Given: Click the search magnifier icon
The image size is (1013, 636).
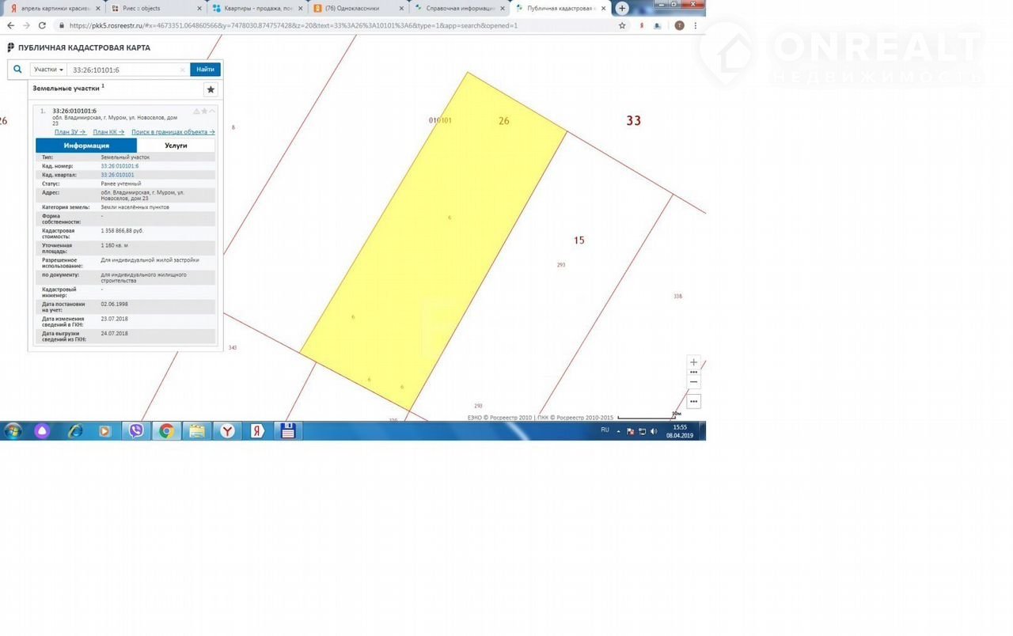Looking at the screenshot, I should (17, 70).
